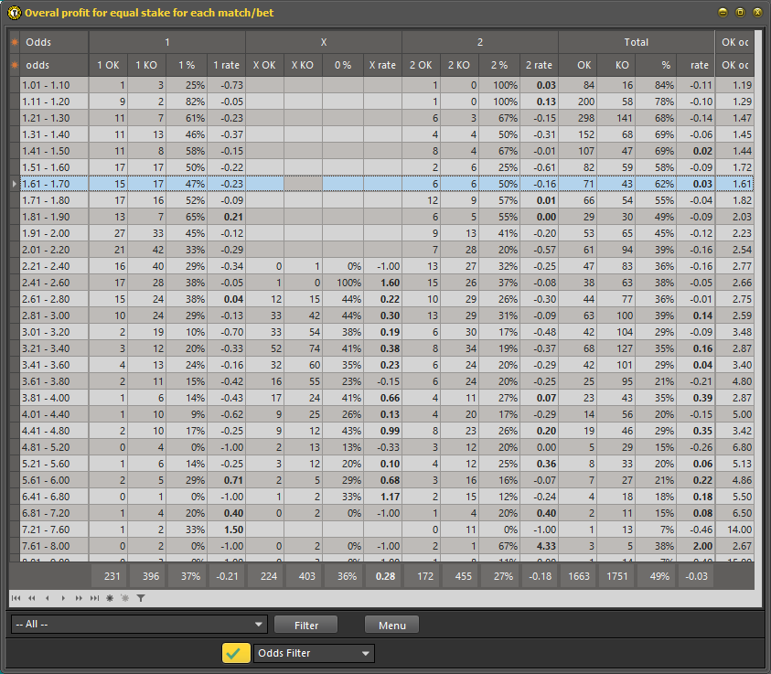Screen dimensions: 771x674
Task: Go to first record in navigator
Action: click(x=16, y=598)
